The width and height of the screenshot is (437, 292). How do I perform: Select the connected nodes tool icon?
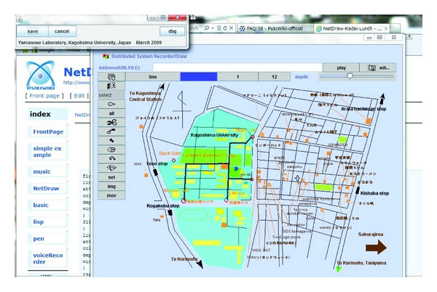[111, 131]
